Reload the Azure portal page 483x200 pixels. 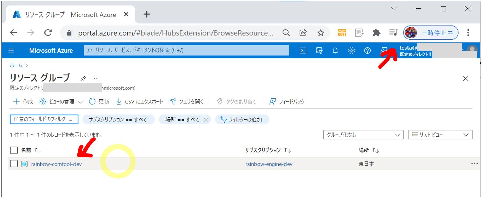pos(48,33)
